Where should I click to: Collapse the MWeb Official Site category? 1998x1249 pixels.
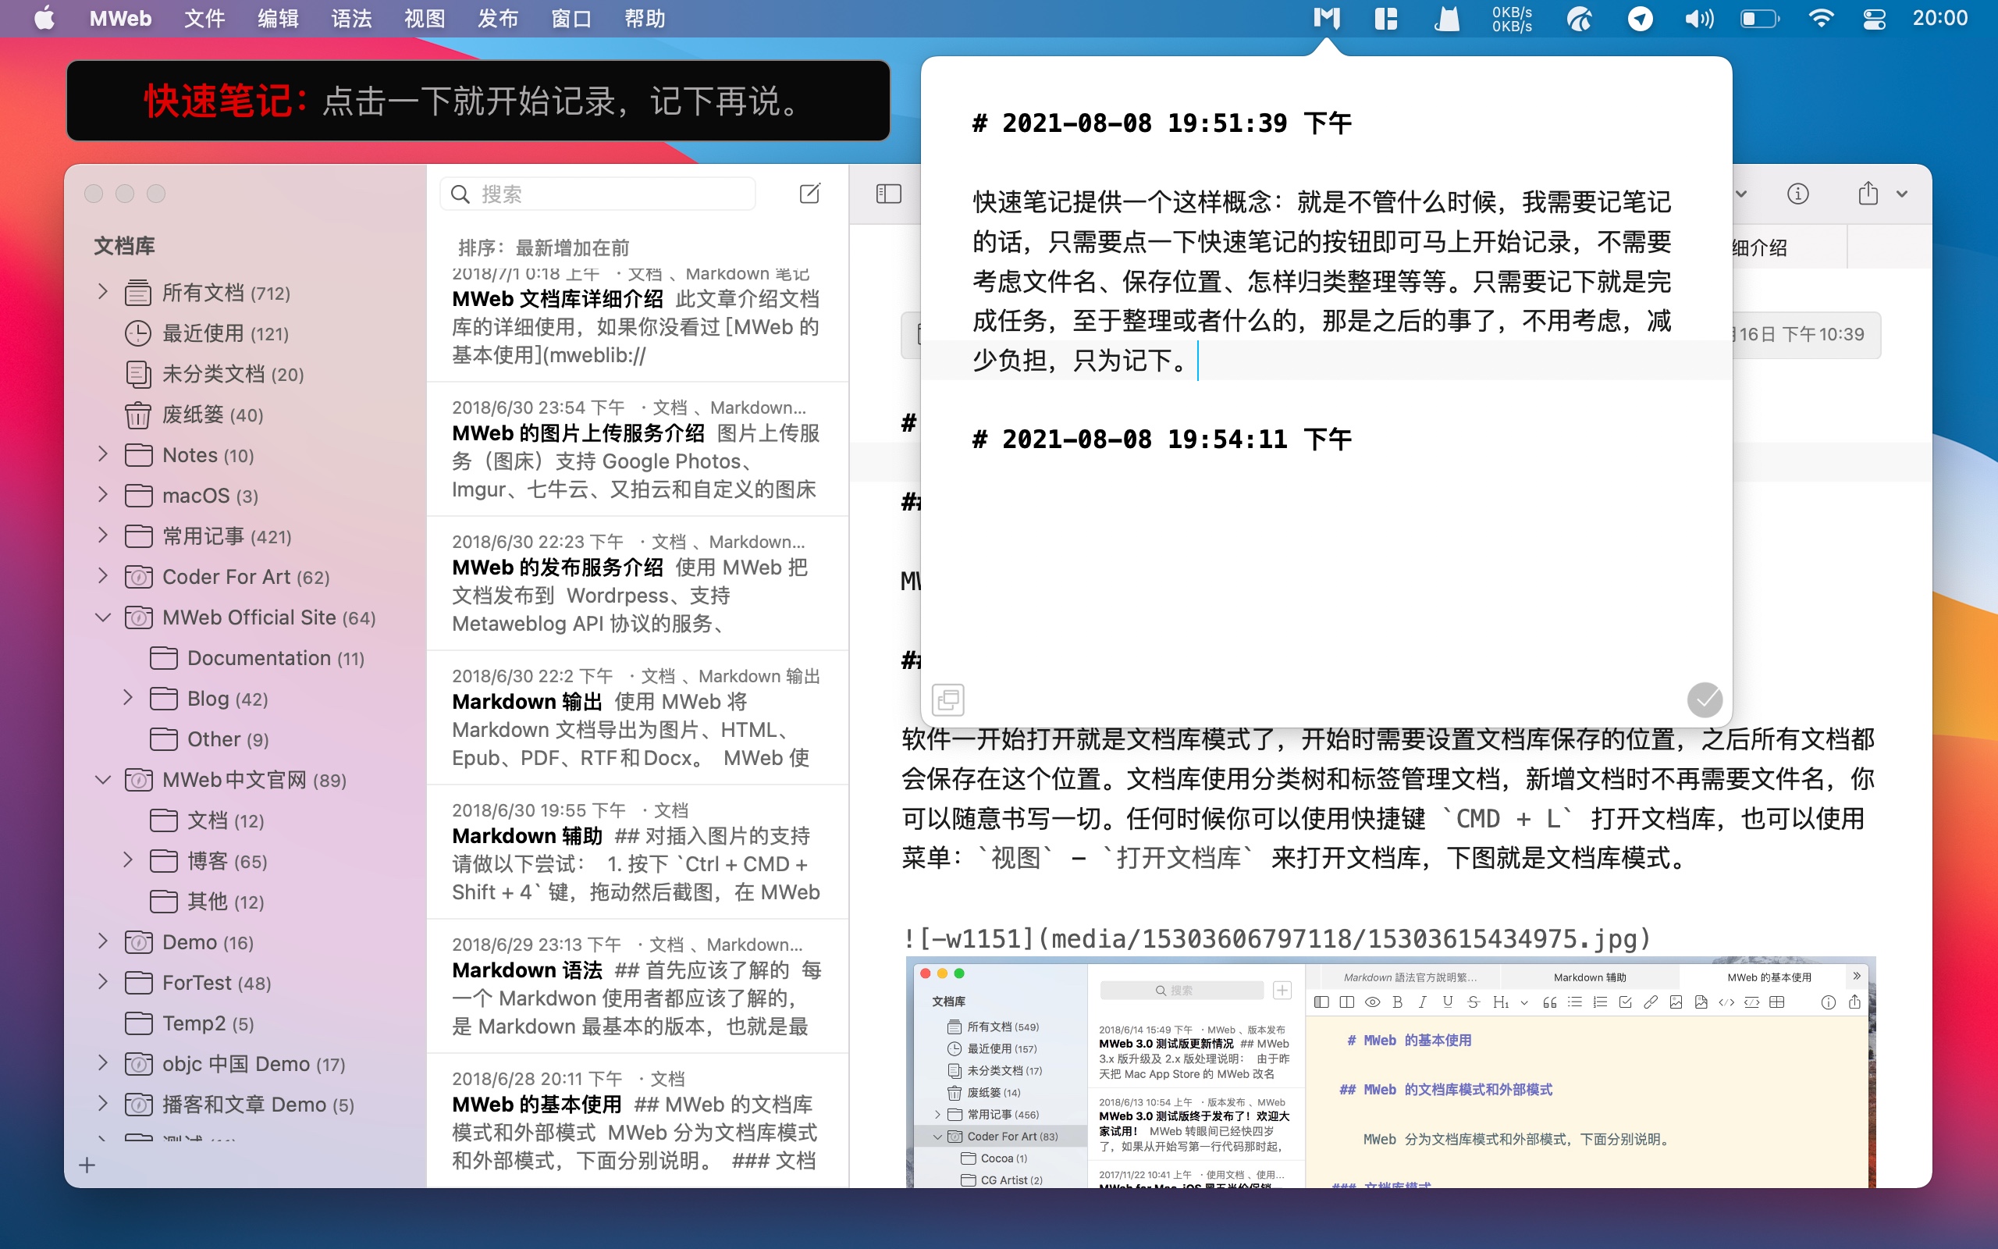pos(103,618)
